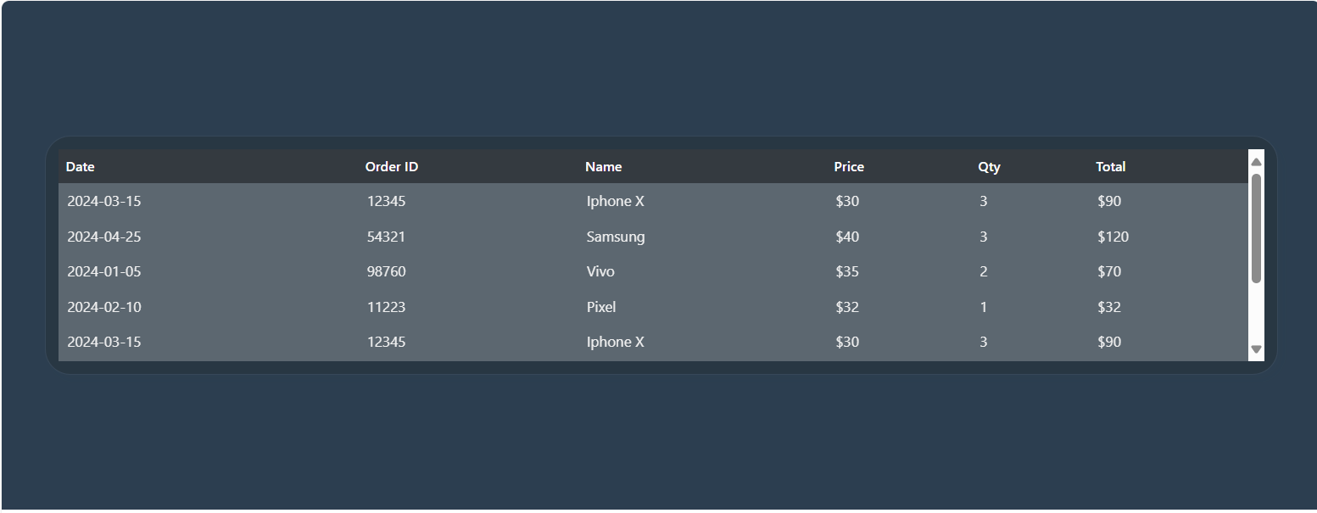1317x513 pixels.
Task: Select the date 2024-01-05
Action: pos(104,271)
